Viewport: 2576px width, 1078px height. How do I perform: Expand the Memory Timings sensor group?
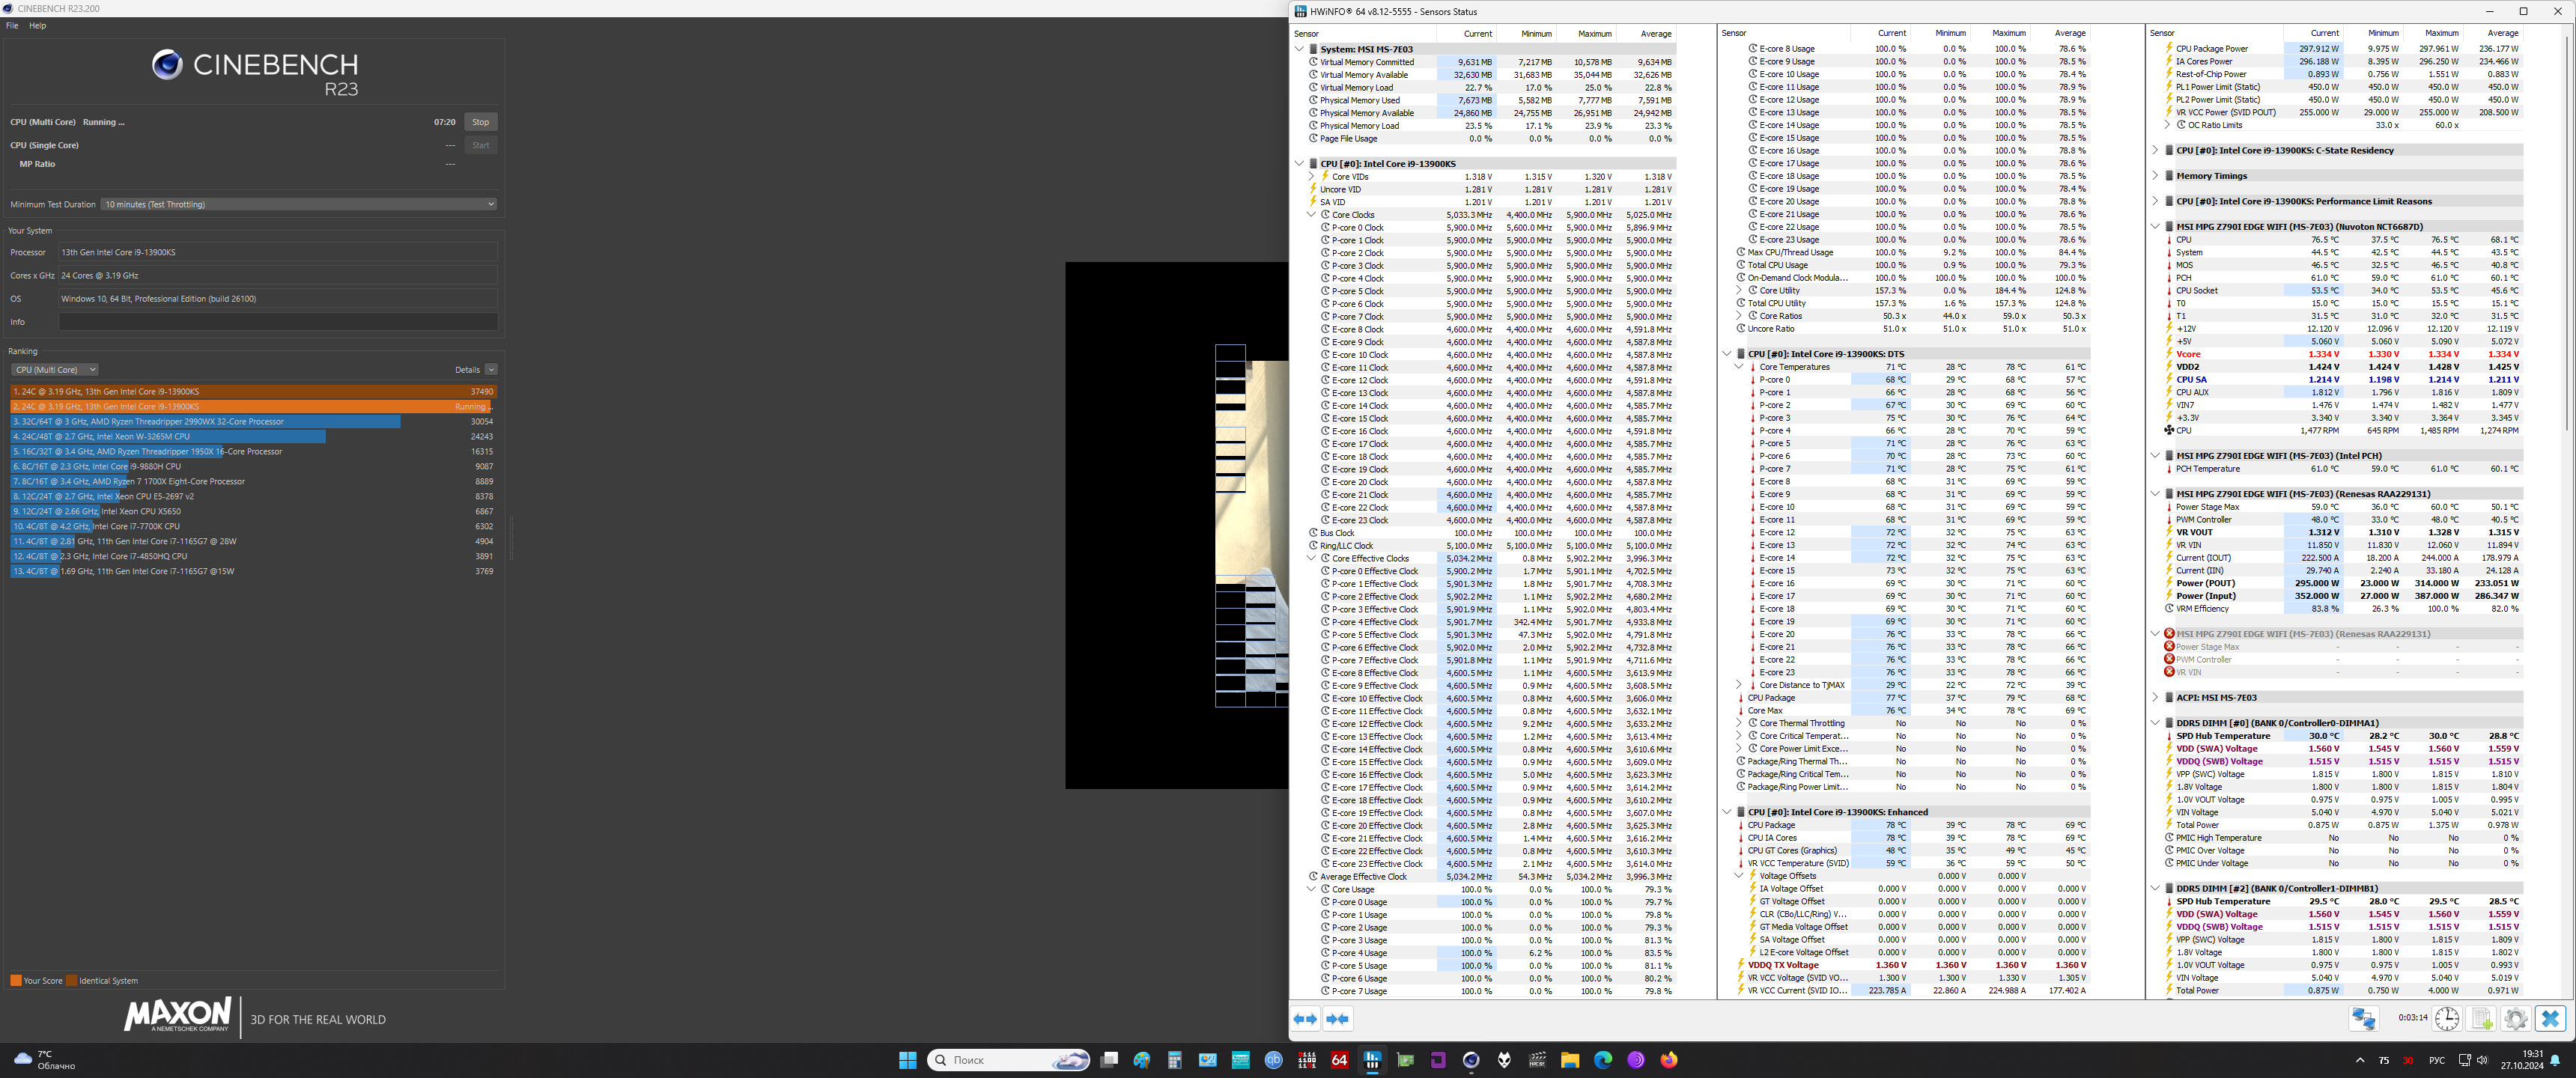tap(2155, 176)
